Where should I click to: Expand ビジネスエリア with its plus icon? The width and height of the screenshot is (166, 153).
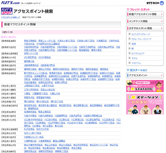click(x=129, y=53)
